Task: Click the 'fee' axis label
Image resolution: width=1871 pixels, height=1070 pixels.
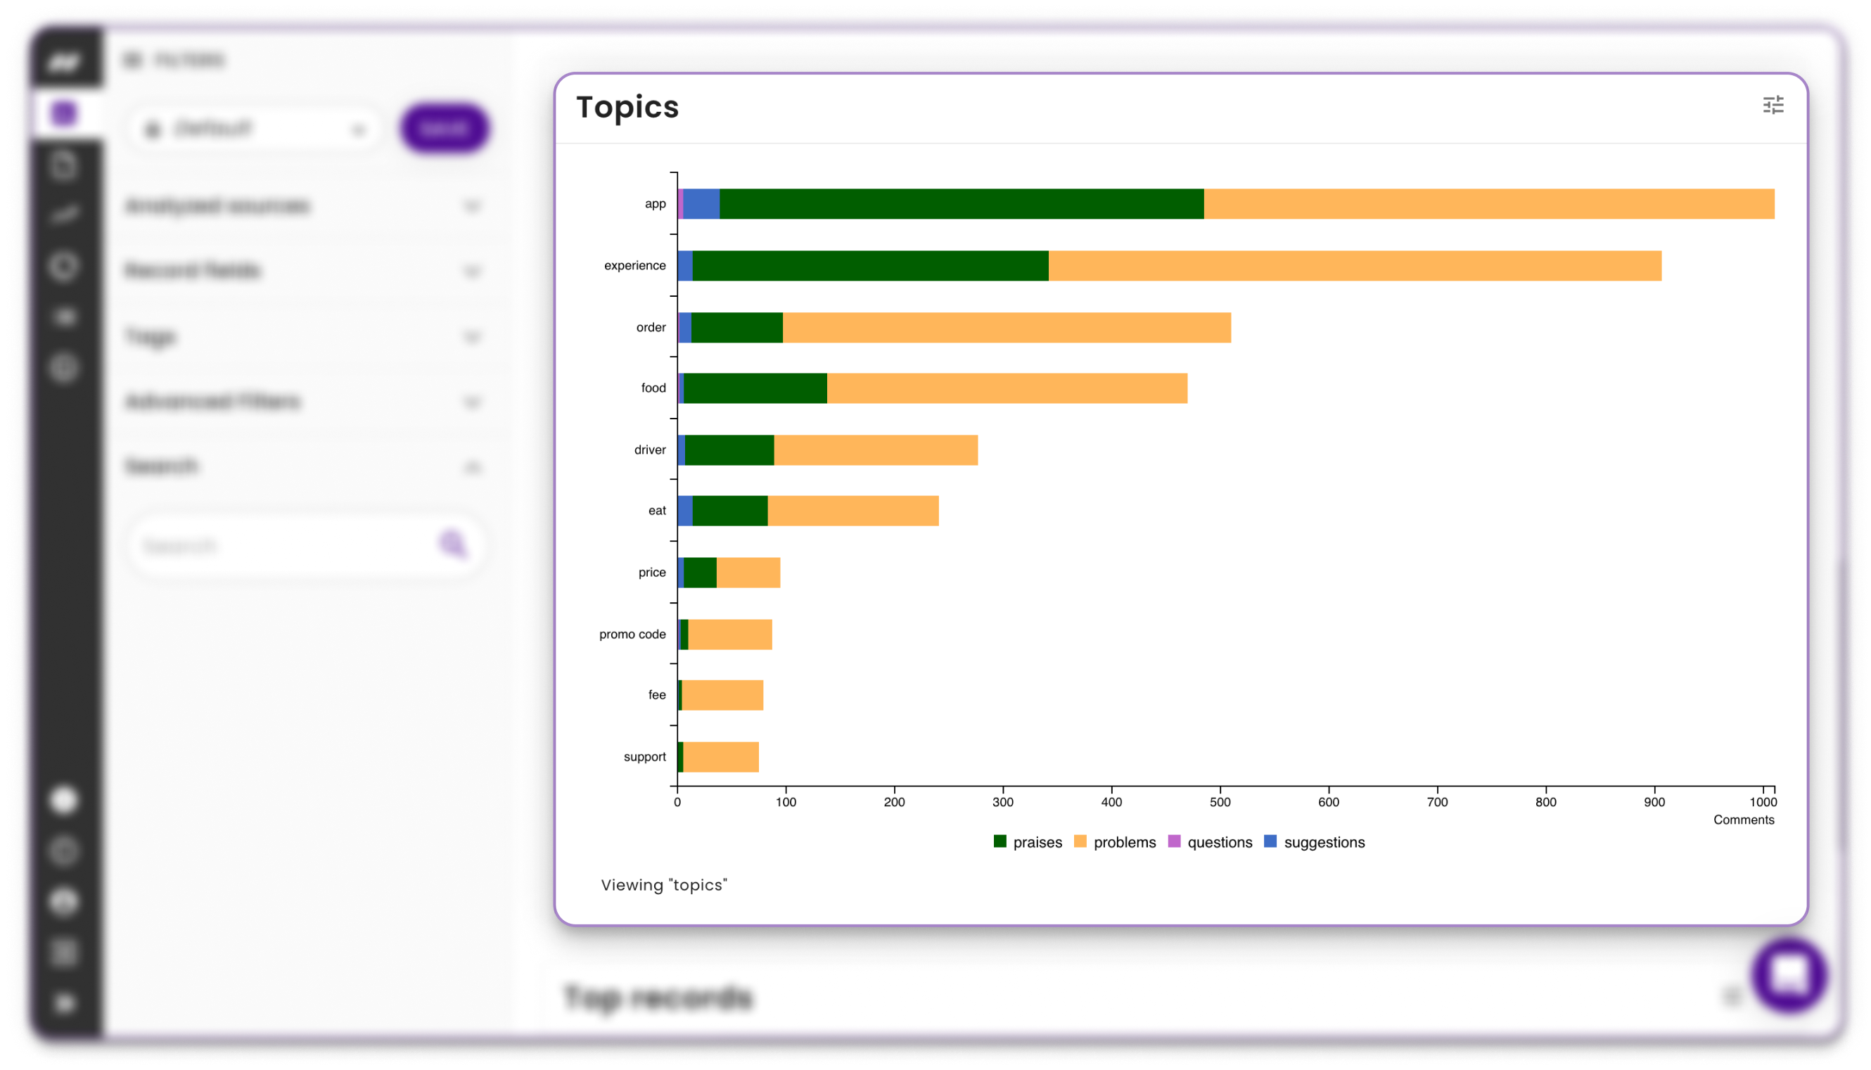Action: pos(657,695)
